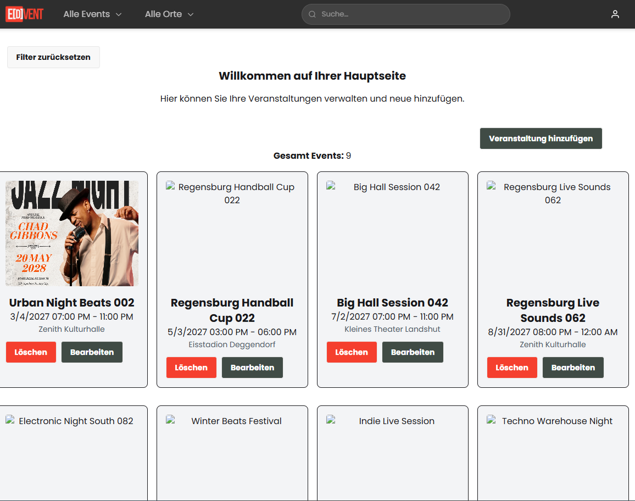Delete Regensburg Live Sounds 062 event
Image resolution: width=635 pixels, height=501 pixels.
[x=512, y=368]
